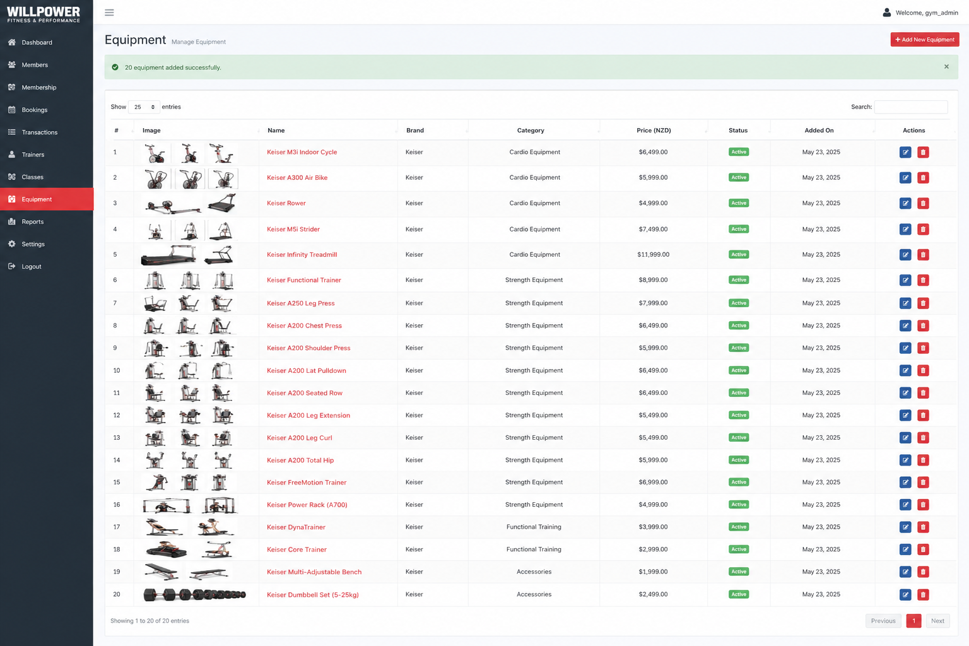Click the user profile icon
The width and height of the screenshot is (969, 646).
(x=887, y=13)
